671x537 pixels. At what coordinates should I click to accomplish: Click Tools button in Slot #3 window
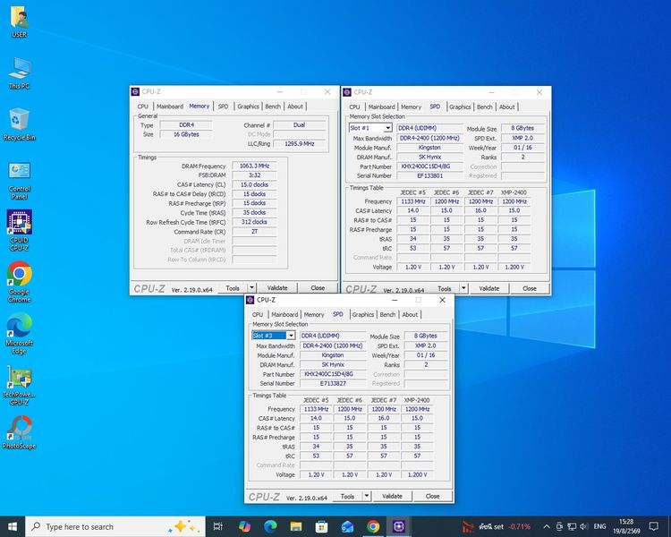click(347, 496)
